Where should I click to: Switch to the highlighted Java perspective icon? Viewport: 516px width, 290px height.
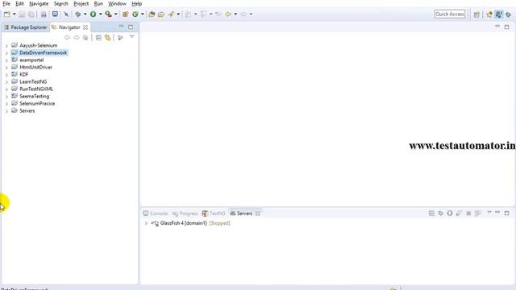coord(498,14)
